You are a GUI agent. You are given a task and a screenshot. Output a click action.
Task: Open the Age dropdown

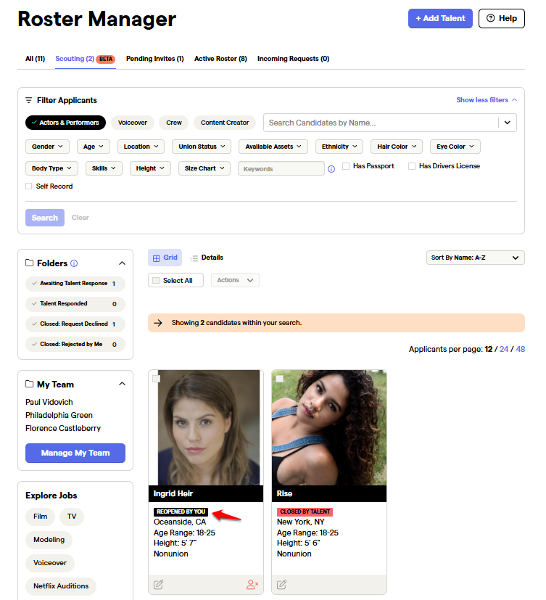pyautogui.click(x=94, y=147)
